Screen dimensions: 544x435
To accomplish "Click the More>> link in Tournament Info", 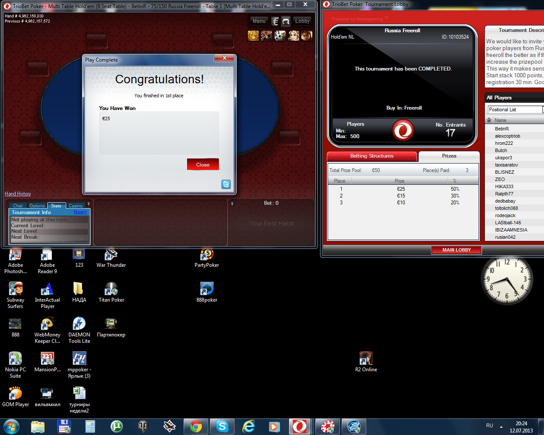I will coord(80,212).
